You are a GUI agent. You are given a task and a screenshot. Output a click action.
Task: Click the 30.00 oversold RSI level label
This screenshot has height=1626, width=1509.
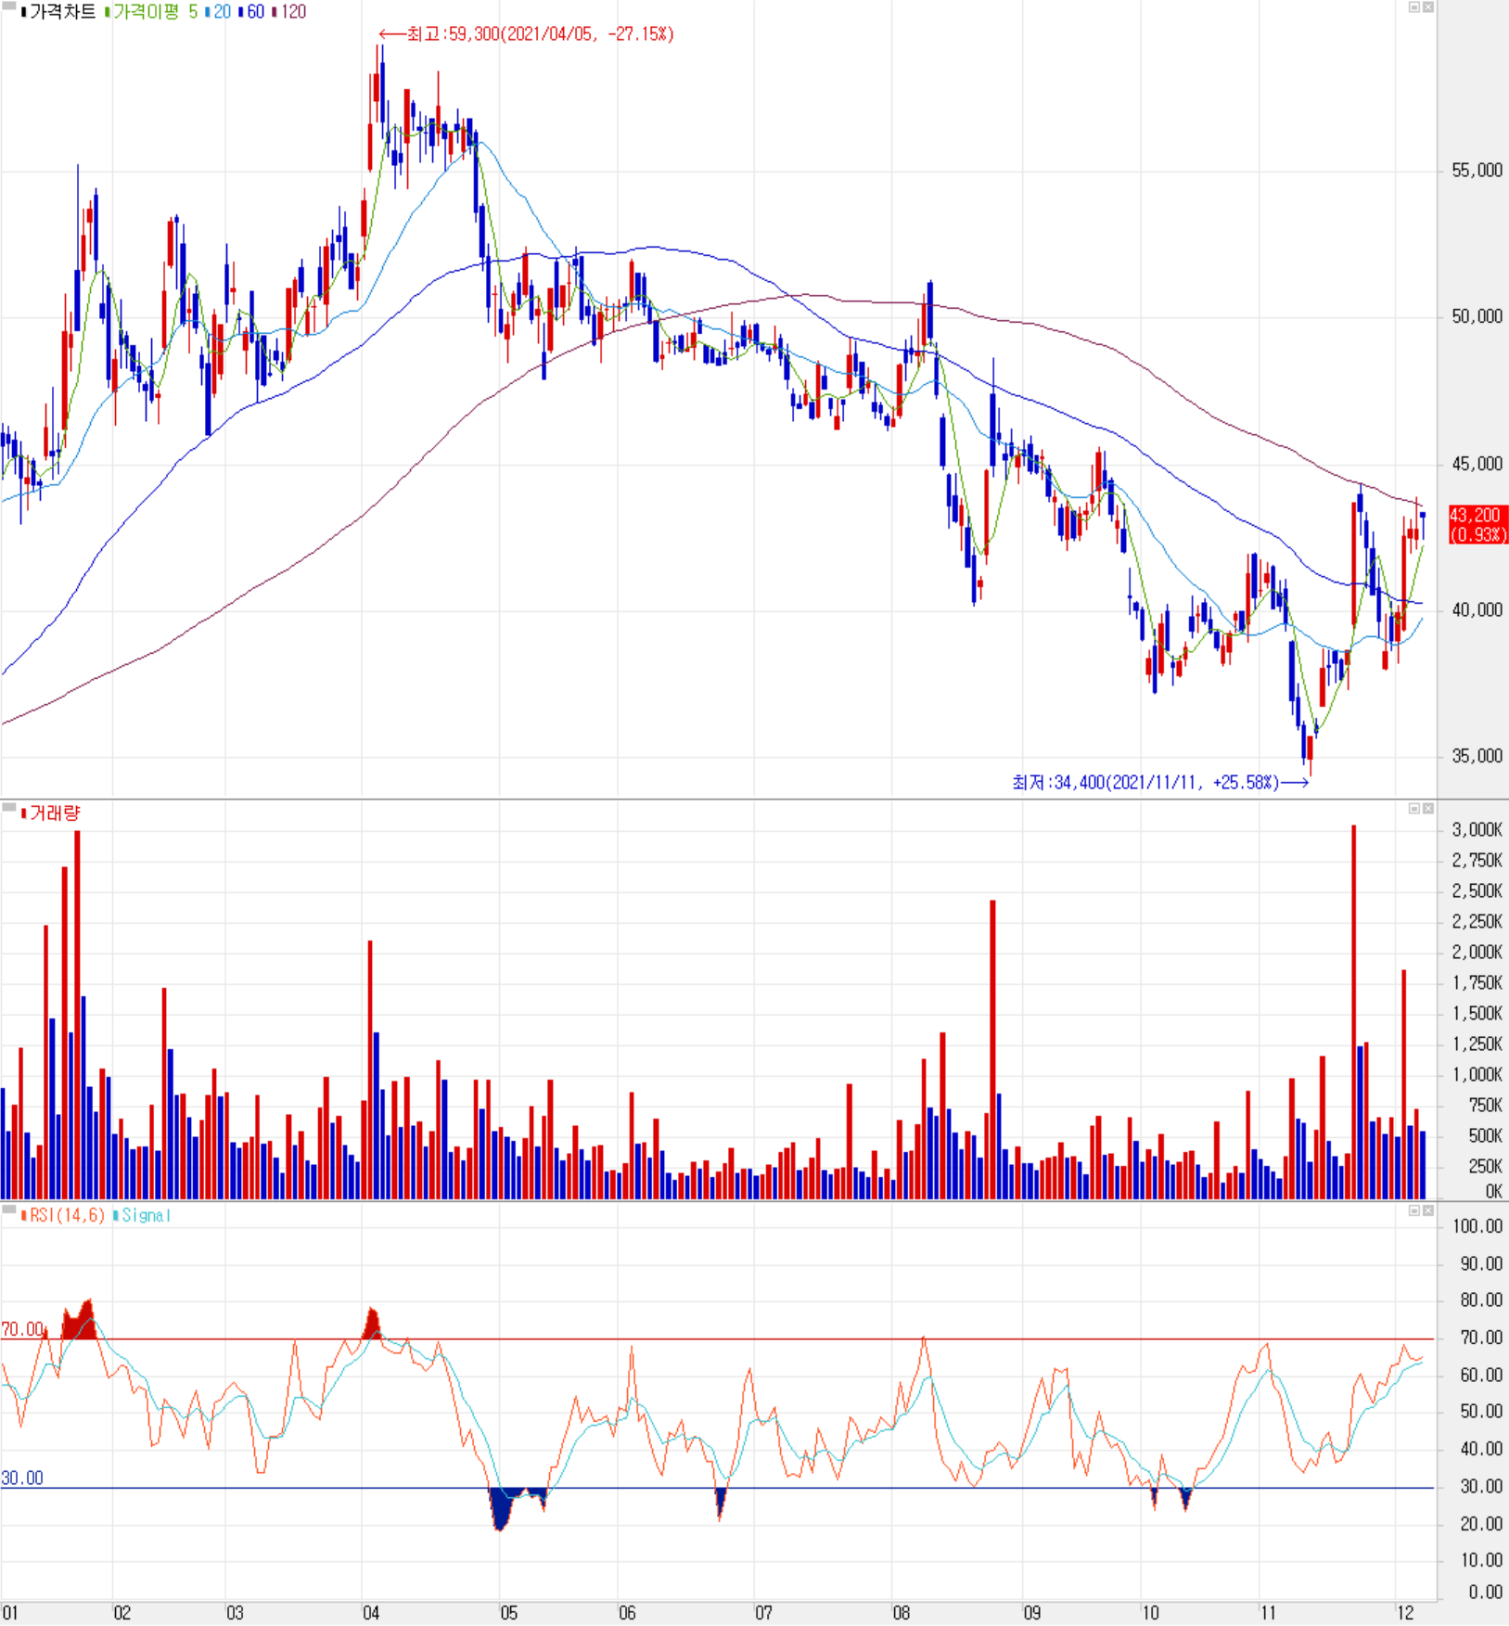click(23, 1479)
